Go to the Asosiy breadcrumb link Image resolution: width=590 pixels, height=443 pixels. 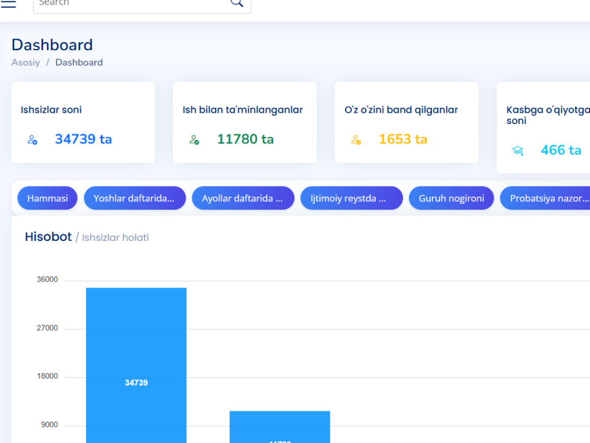(x=25, y=63)
